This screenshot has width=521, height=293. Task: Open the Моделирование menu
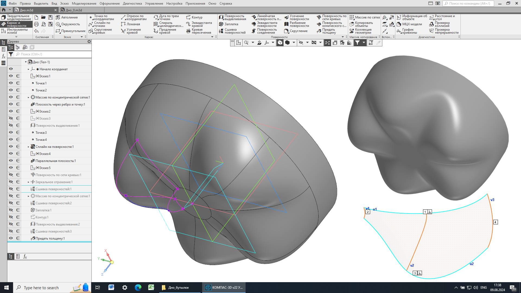[84, 4]
